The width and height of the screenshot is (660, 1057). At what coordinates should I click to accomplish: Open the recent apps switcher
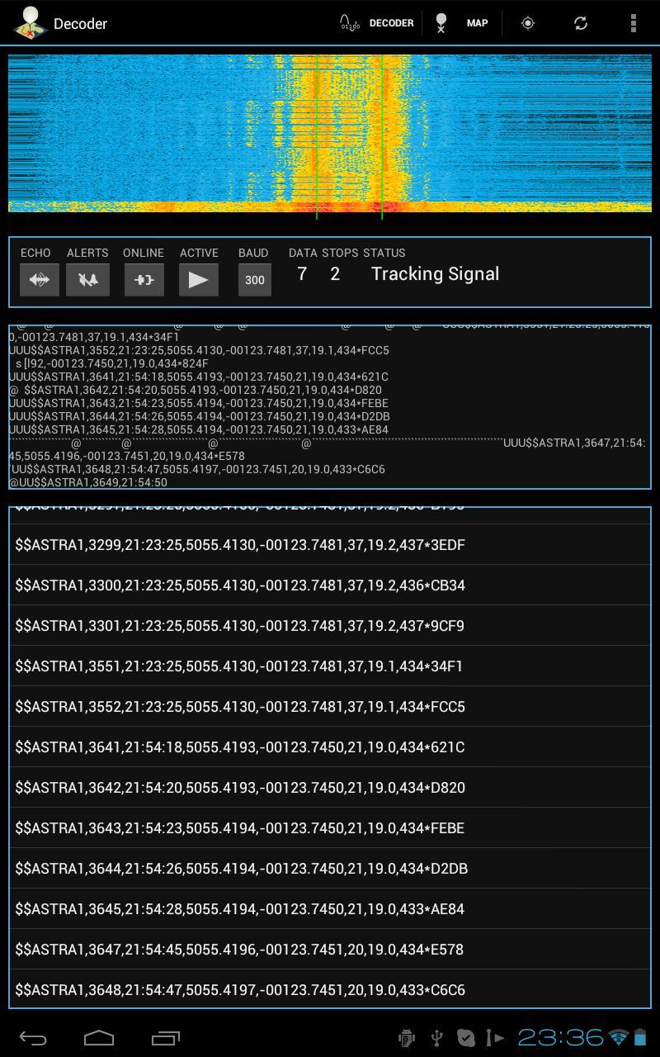[166, 1037]
